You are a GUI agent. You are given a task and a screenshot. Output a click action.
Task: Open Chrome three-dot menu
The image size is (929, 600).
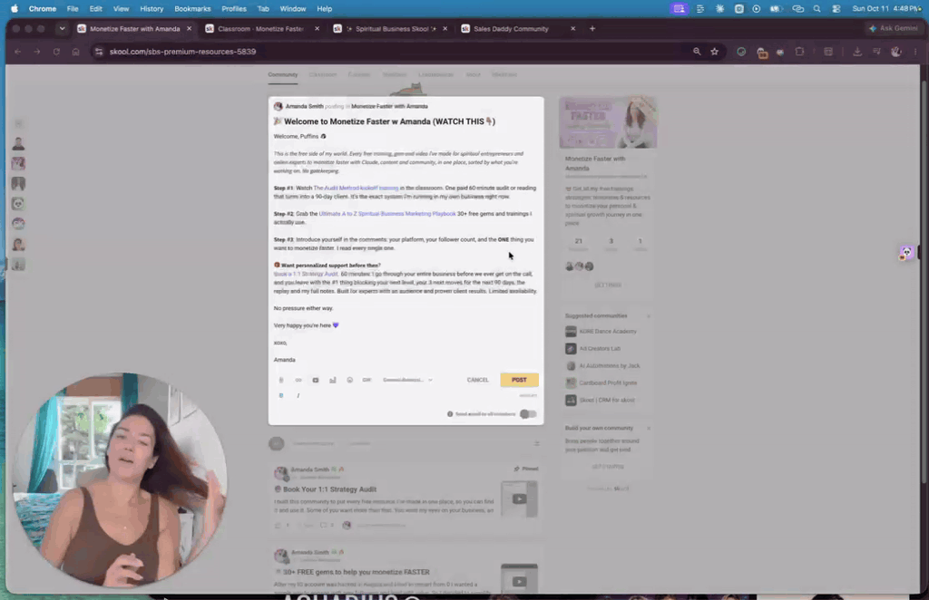(915, 52)
